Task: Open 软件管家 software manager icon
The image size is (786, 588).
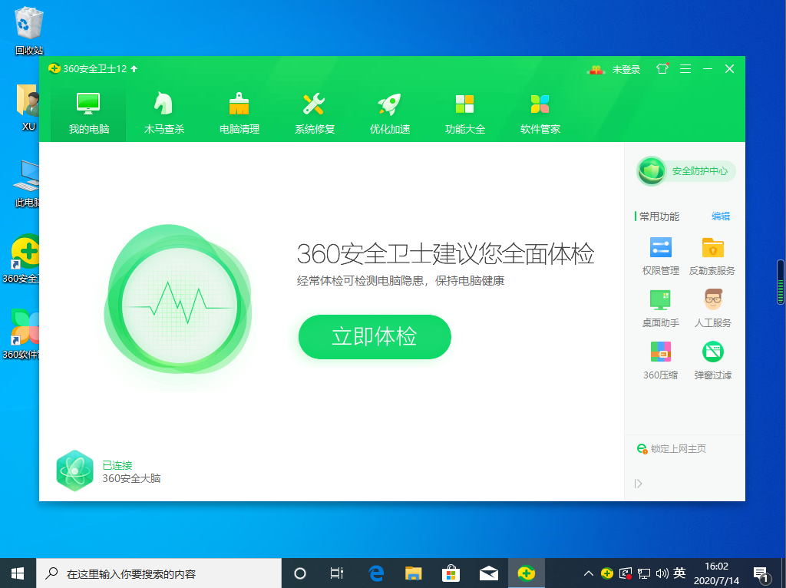Action: (540, 112)
